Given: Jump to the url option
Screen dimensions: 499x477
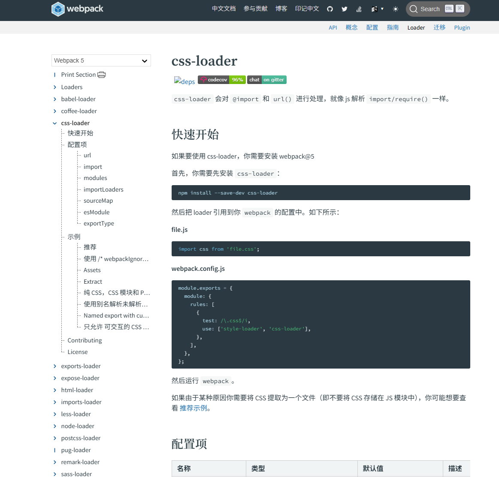Looking at the screenshot, I should pos(87,156).
